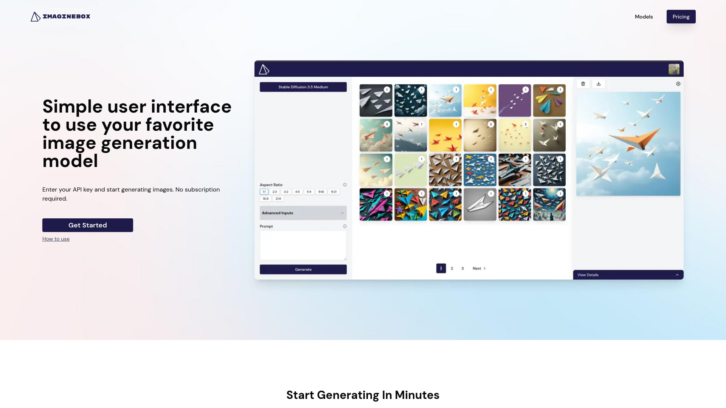Expand the Advanced Inputs section
The width and height of the screenshot is (726, 408).
click(x=302, y=213)
